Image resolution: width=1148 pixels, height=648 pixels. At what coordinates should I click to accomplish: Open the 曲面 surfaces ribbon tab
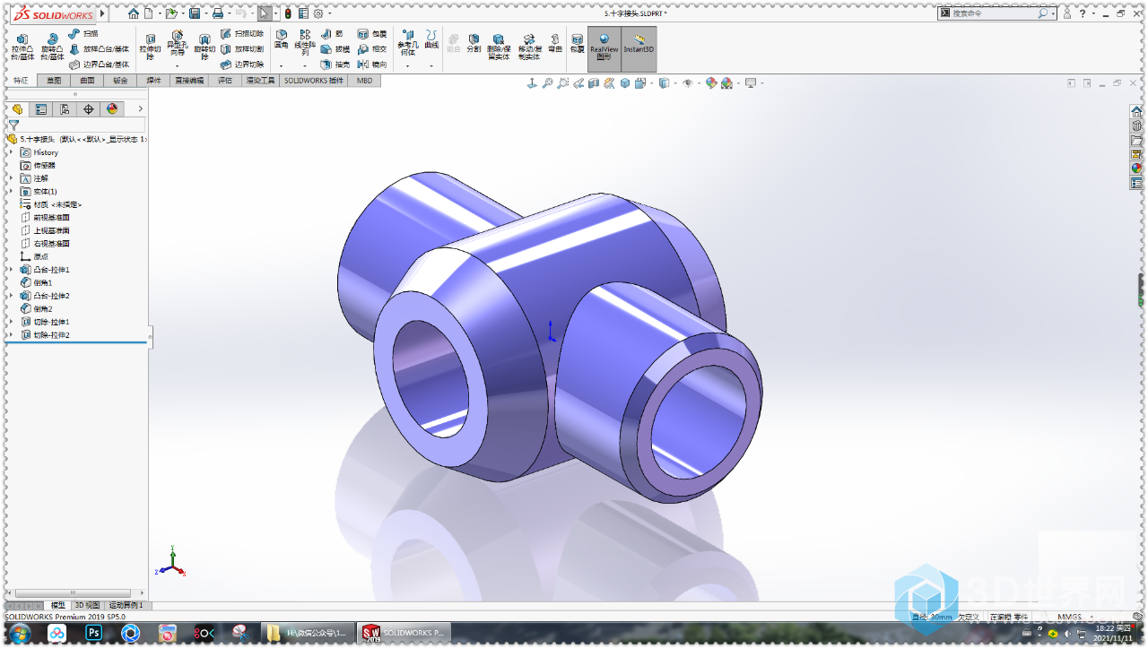87,81
